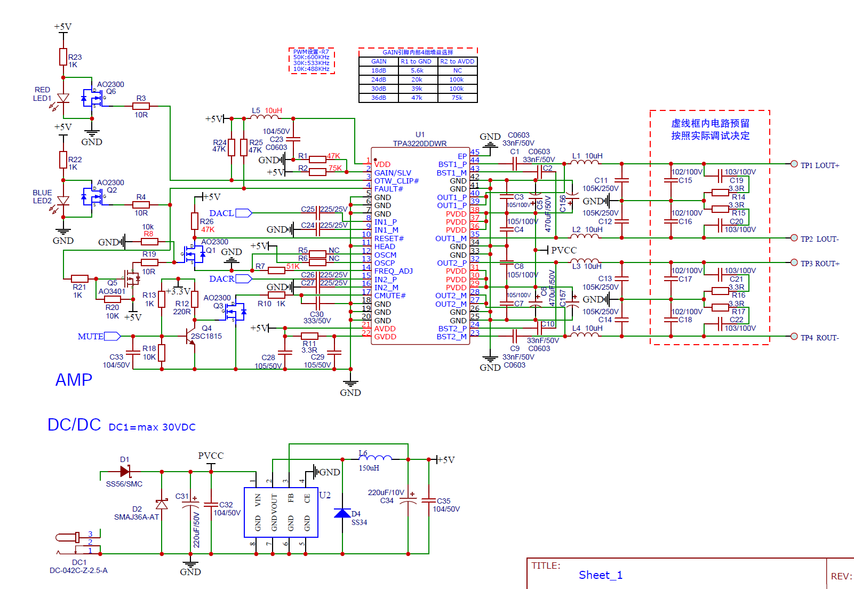Click the FREQ_ADJ pin label on U1
The width and height of the screenshot is (854, 589).
[394, 271]
